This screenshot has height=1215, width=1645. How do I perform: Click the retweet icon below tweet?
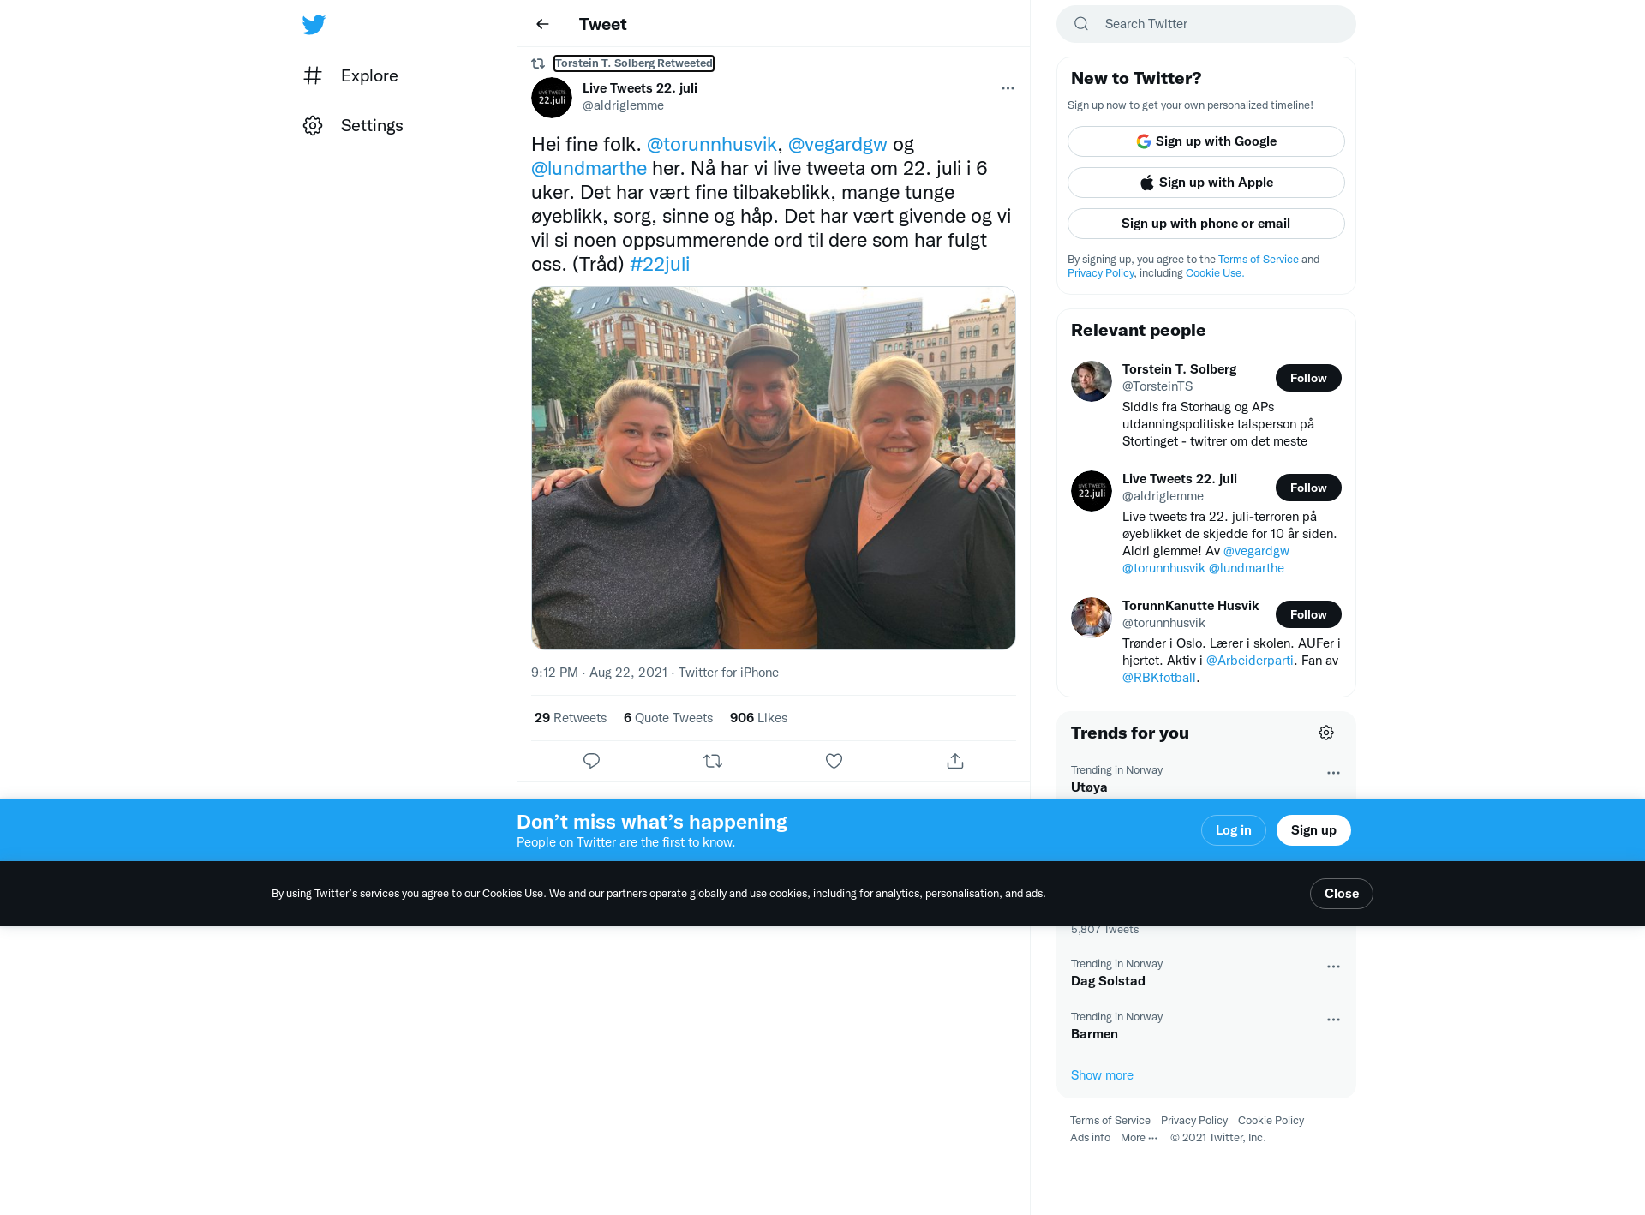(713, 761)
